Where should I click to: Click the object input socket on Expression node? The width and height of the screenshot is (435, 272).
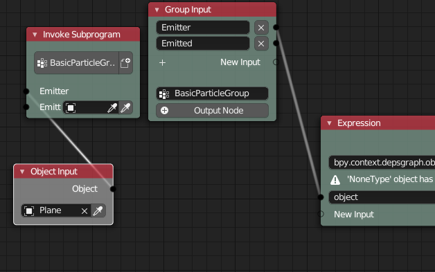tap(321, 197)
